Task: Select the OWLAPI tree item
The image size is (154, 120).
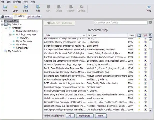Action: point(24,38)
